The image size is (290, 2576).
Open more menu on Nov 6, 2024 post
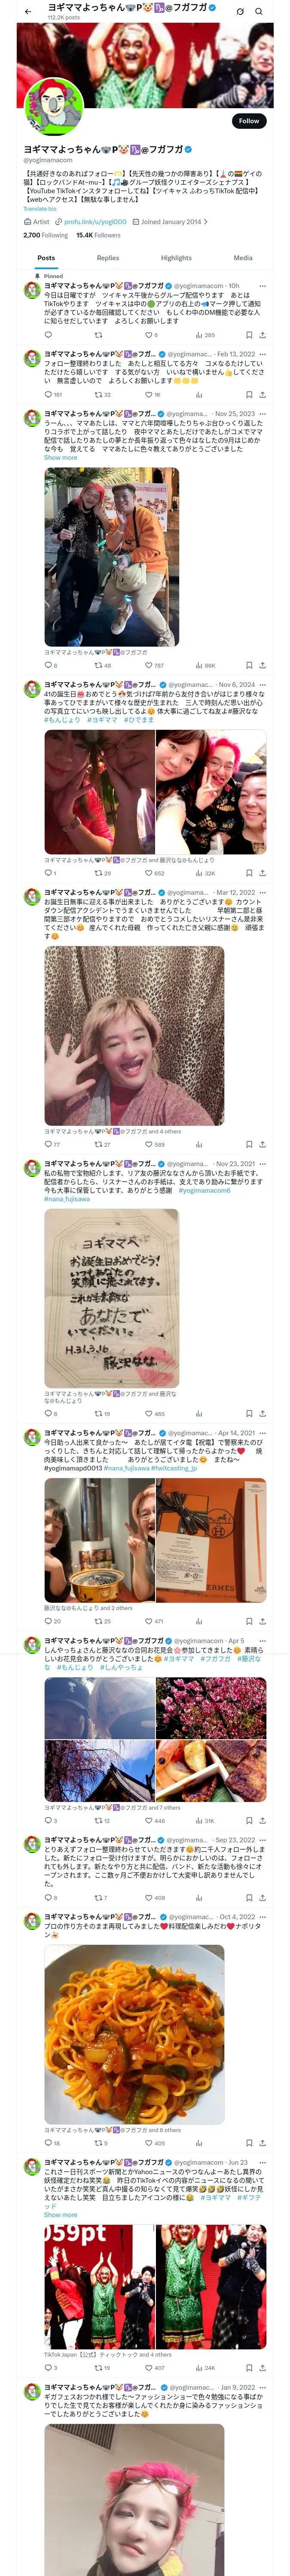coord(263,685)
